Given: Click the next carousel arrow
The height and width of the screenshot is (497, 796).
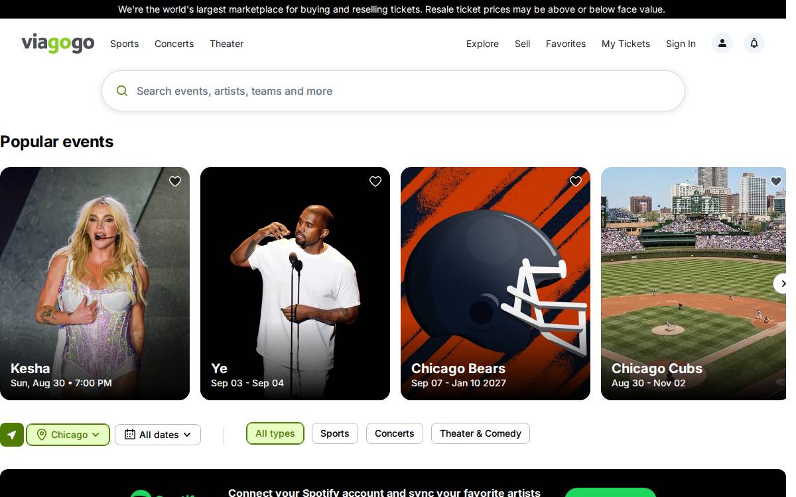Looking at the screenshot, I should (781, 284).
